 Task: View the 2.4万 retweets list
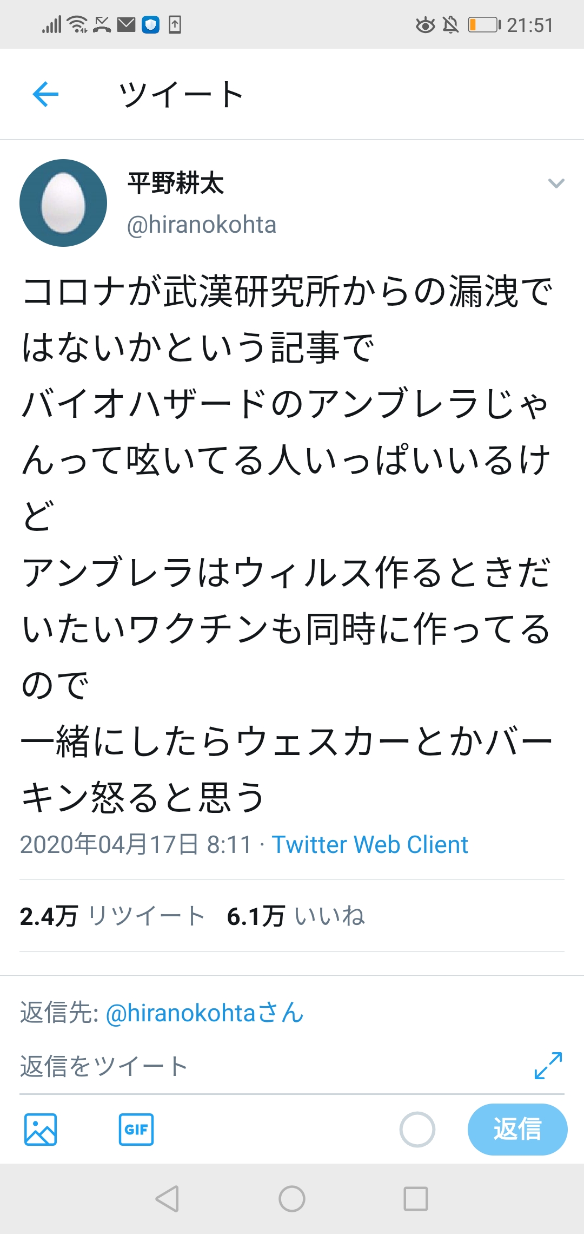[112, 916]
